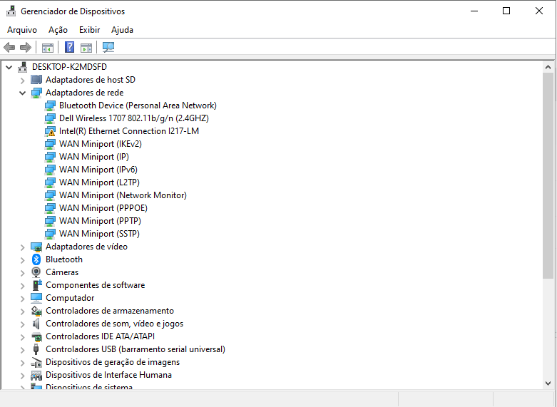
Task: Click the vertical scrollbar up arrow
Action: [548, 67]
